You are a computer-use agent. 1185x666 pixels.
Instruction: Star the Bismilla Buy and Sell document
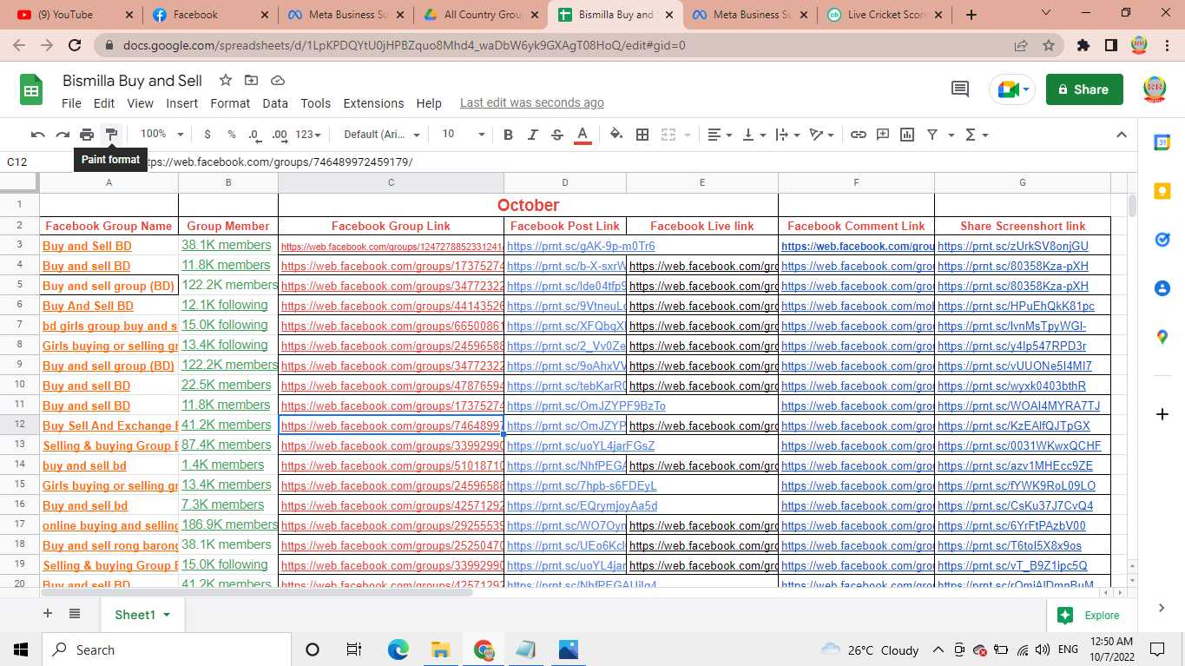226,80
